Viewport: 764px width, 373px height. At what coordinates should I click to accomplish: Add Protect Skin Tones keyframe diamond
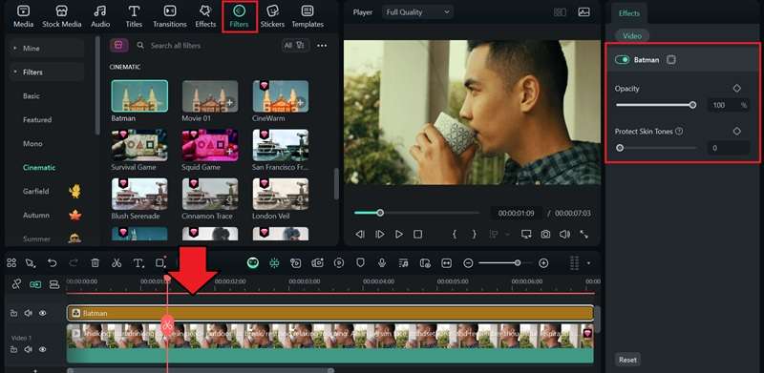[x=736, y=131]
